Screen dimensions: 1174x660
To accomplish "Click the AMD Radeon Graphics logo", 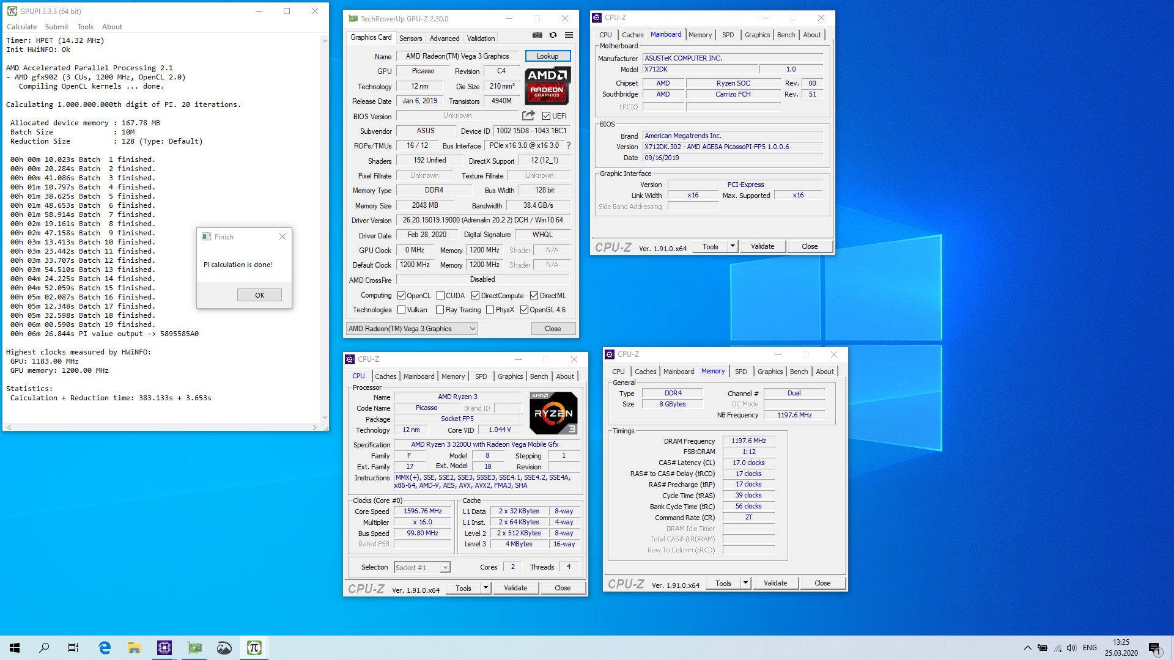I will pos(547,86).
